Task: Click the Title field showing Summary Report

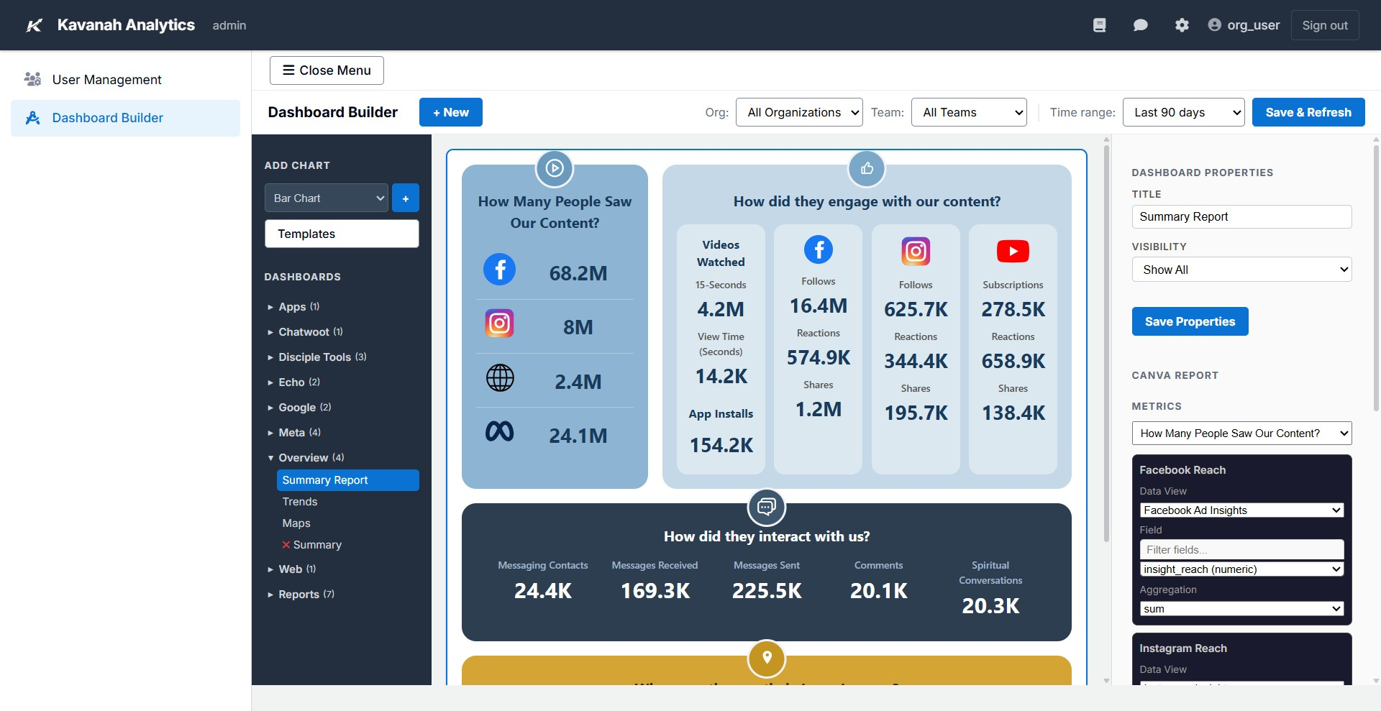Action: coord(1241,216)
